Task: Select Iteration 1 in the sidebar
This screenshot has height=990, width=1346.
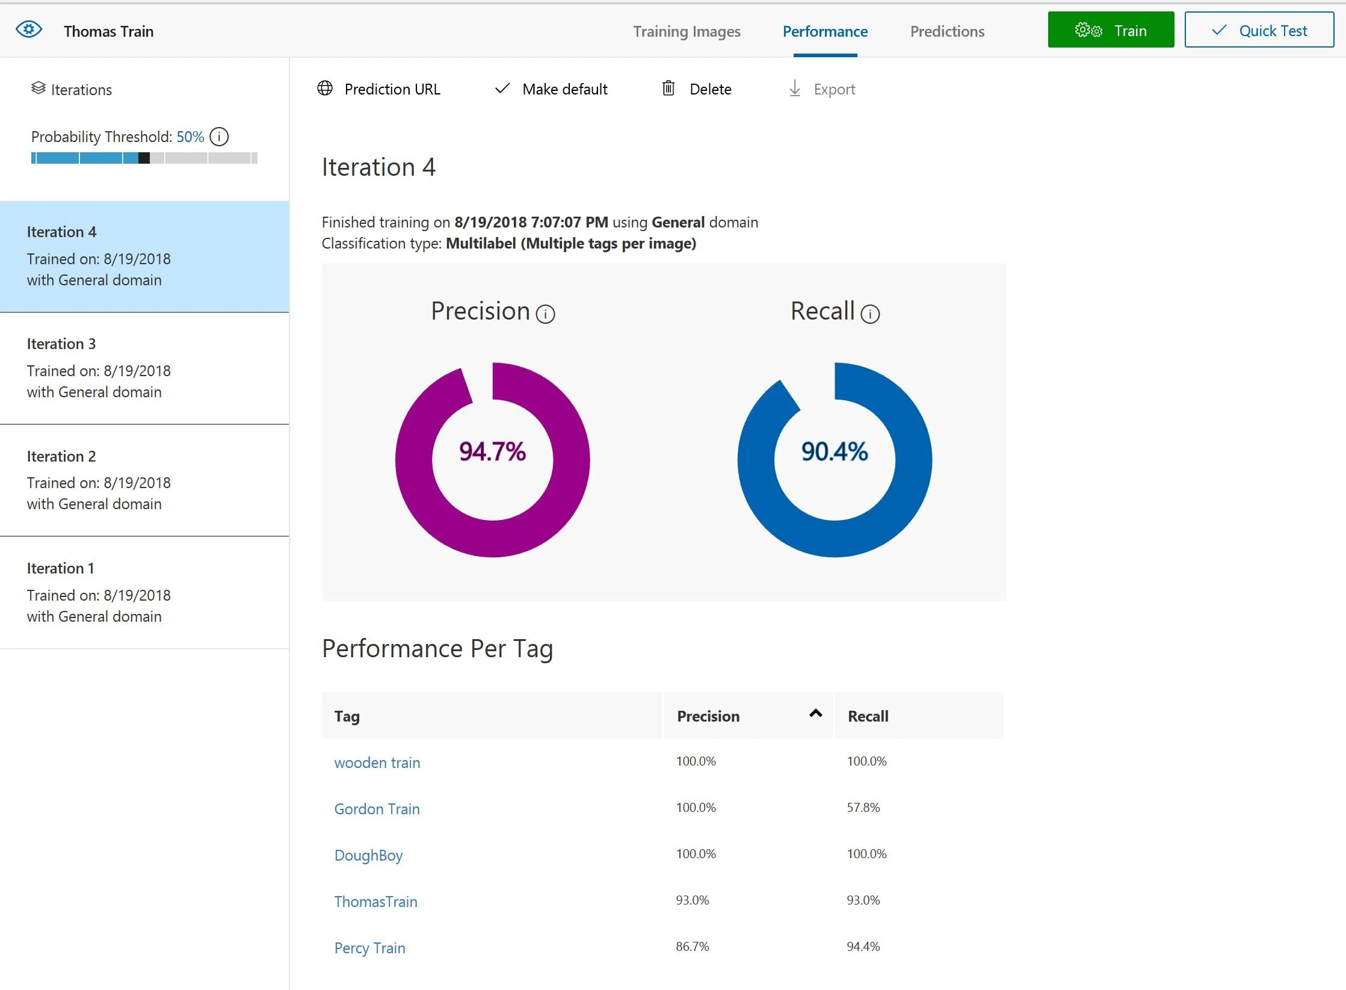Action: [144, 592]
